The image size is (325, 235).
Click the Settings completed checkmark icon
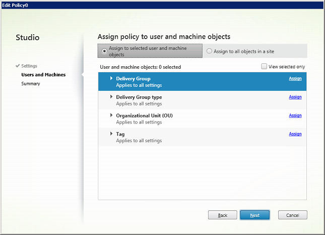tap(18, 66)
